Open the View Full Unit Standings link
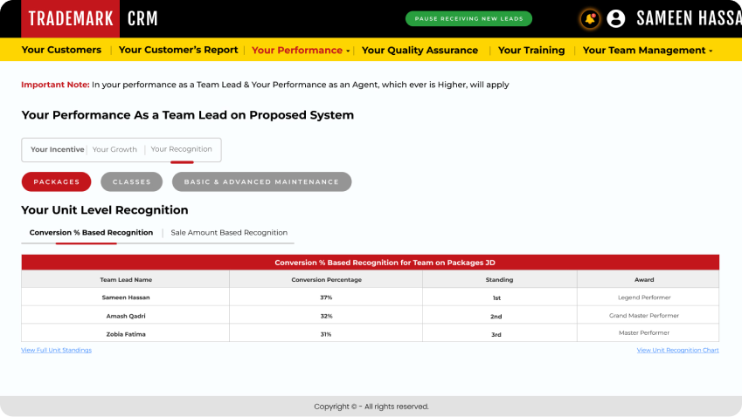This screenshot has height=417, width=742. [56, 350]
